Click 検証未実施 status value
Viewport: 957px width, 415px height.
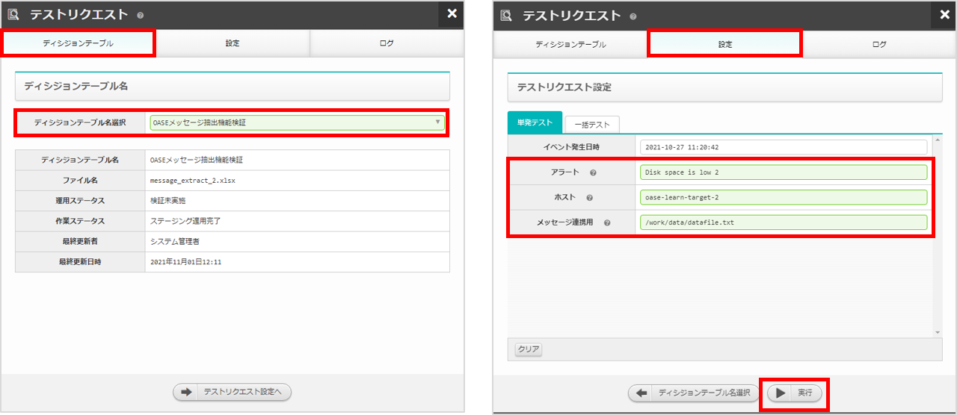click(169, 201)
